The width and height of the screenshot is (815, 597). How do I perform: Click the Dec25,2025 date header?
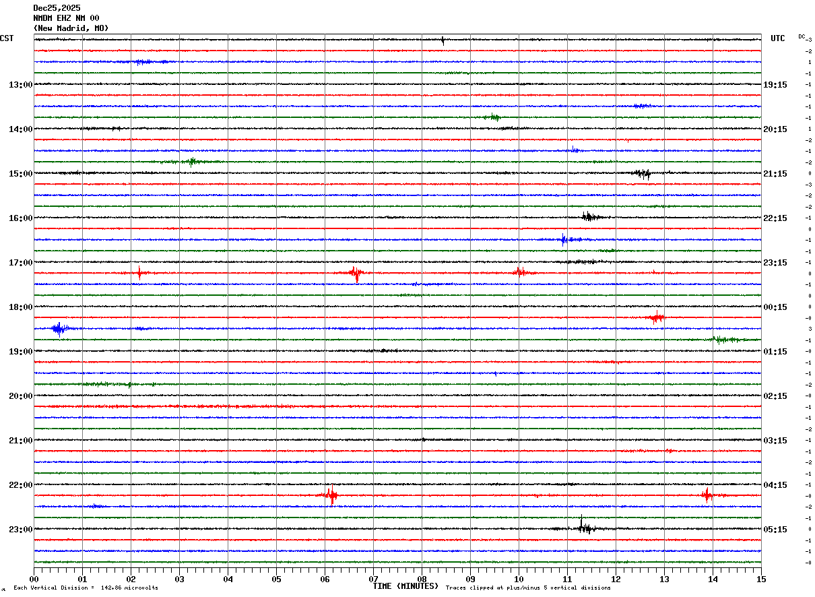[x=57, y=8]
